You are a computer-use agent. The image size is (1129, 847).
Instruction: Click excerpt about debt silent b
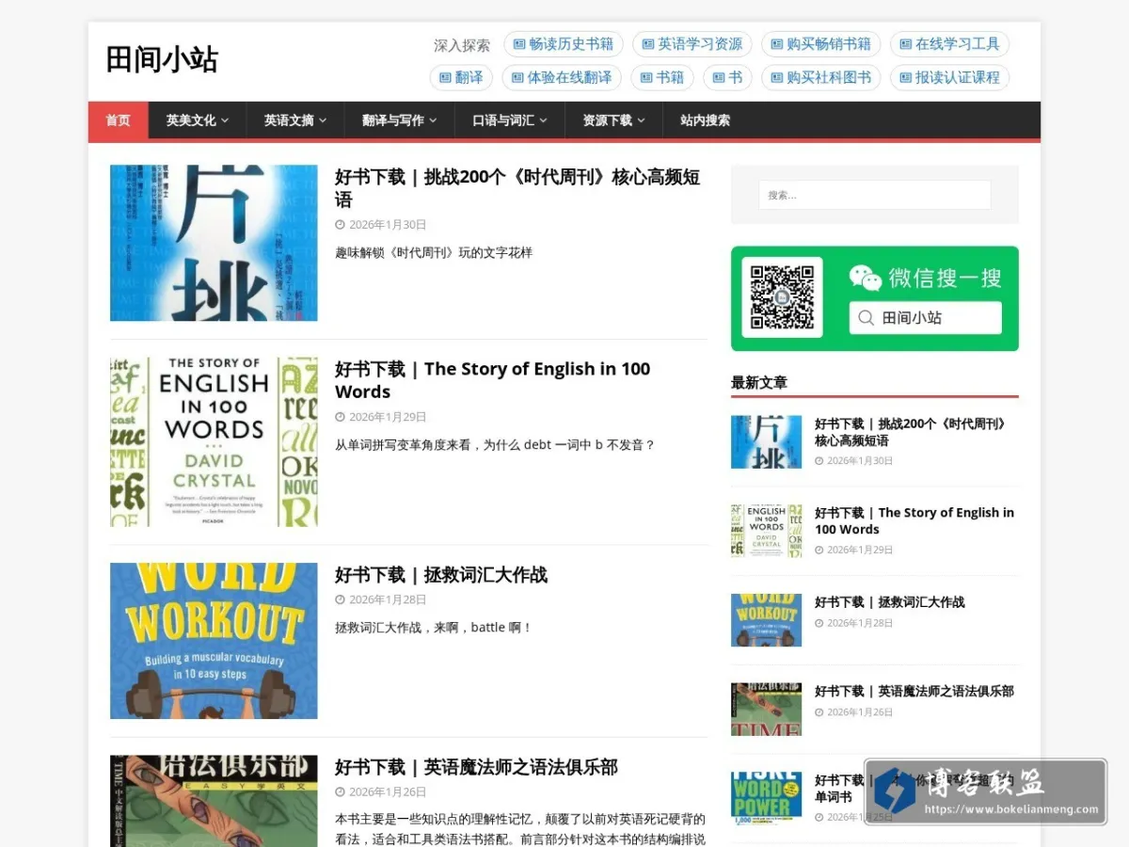[495, 444]
